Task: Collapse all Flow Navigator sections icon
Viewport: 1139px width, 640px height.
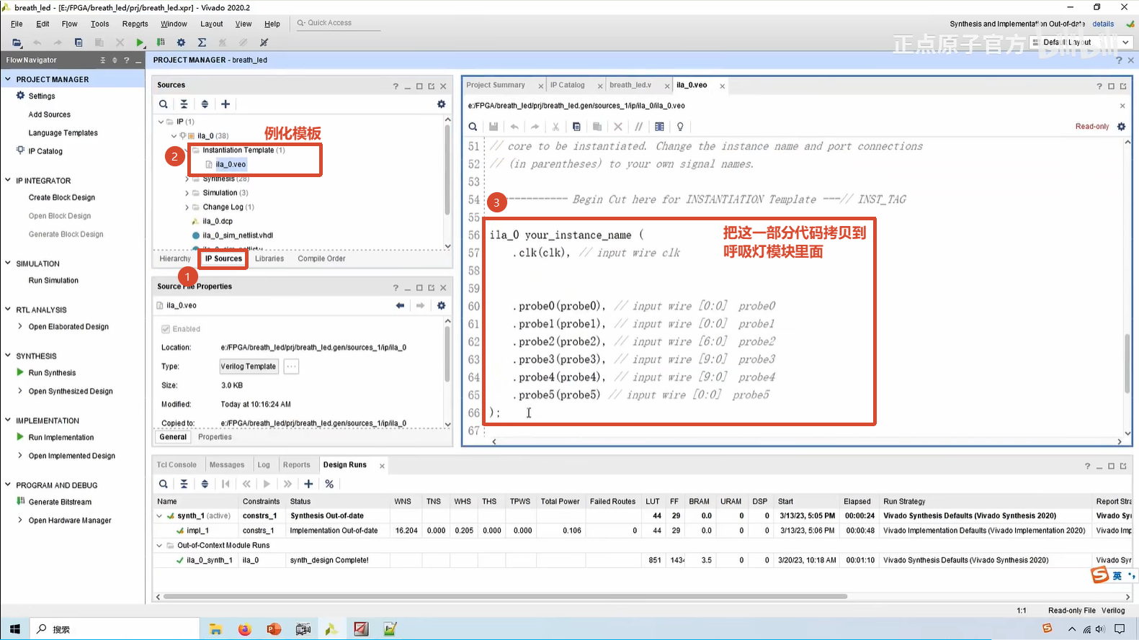Action: (x=103, y=60)
